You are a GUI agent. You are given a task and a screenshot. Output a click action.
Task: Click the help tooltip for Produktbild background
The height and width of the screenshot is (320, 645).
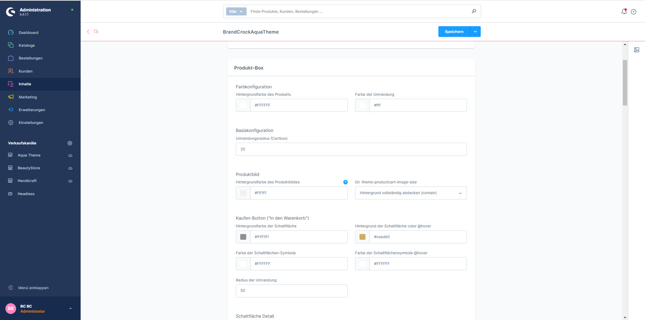[345, 182]
